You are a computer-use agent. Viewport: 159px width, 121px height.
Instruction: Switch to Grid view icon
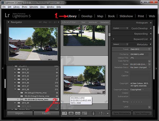(64, 113)
